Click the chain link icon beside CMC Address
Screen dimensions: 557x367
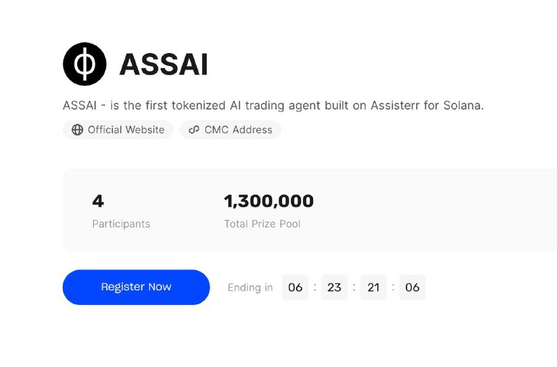[x=194, y=130]
